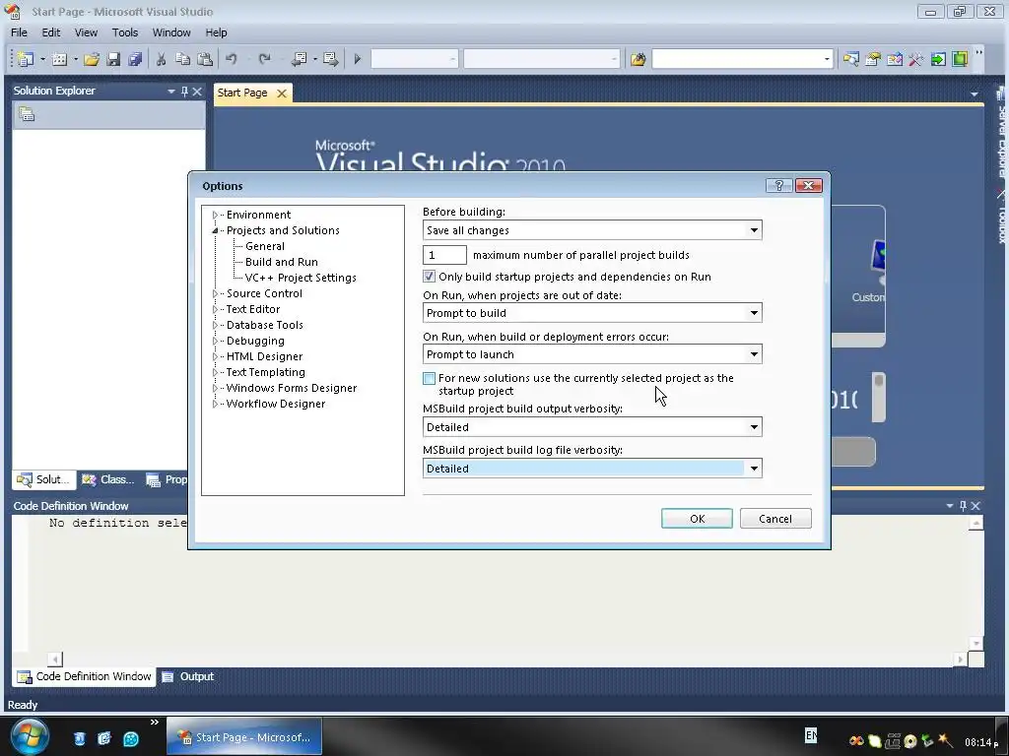Select 'Text Editor' in options tree
Screen dimensions: 1009x756
point(253,309)
